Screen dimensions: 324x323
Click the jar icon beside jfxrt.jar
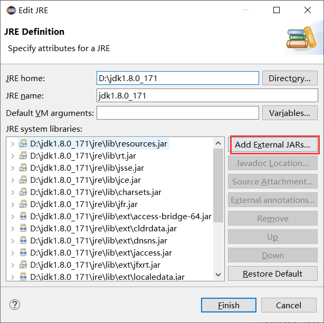click(x=23, y=265)
